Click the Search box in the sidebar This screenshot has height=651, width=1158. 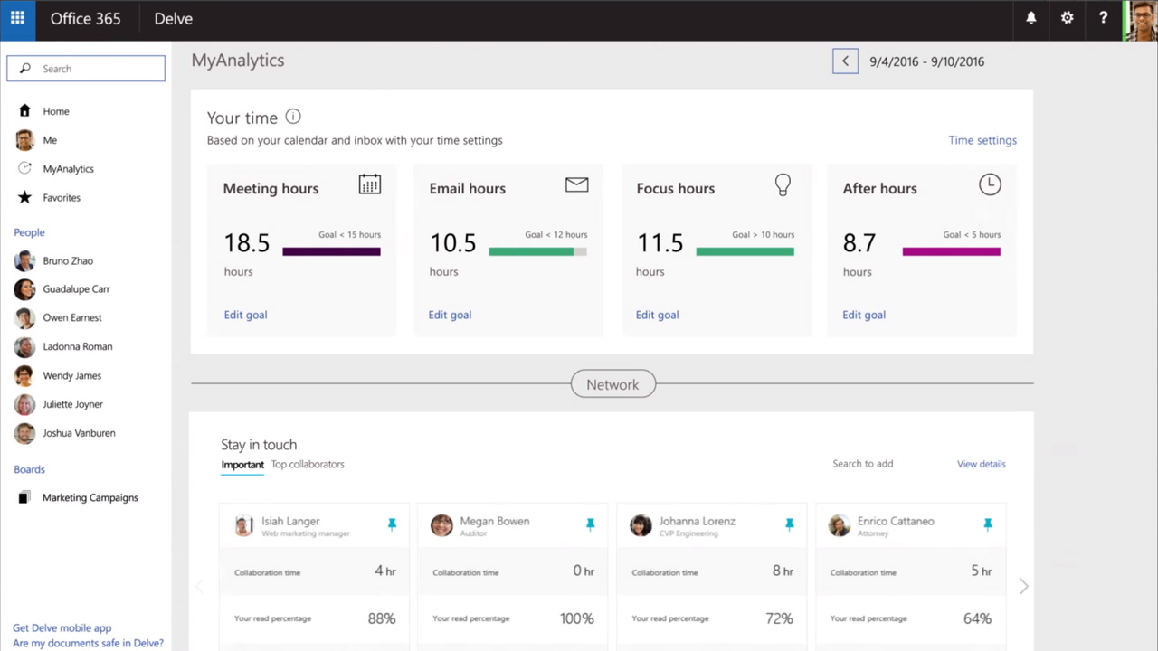tap(86, 69)
